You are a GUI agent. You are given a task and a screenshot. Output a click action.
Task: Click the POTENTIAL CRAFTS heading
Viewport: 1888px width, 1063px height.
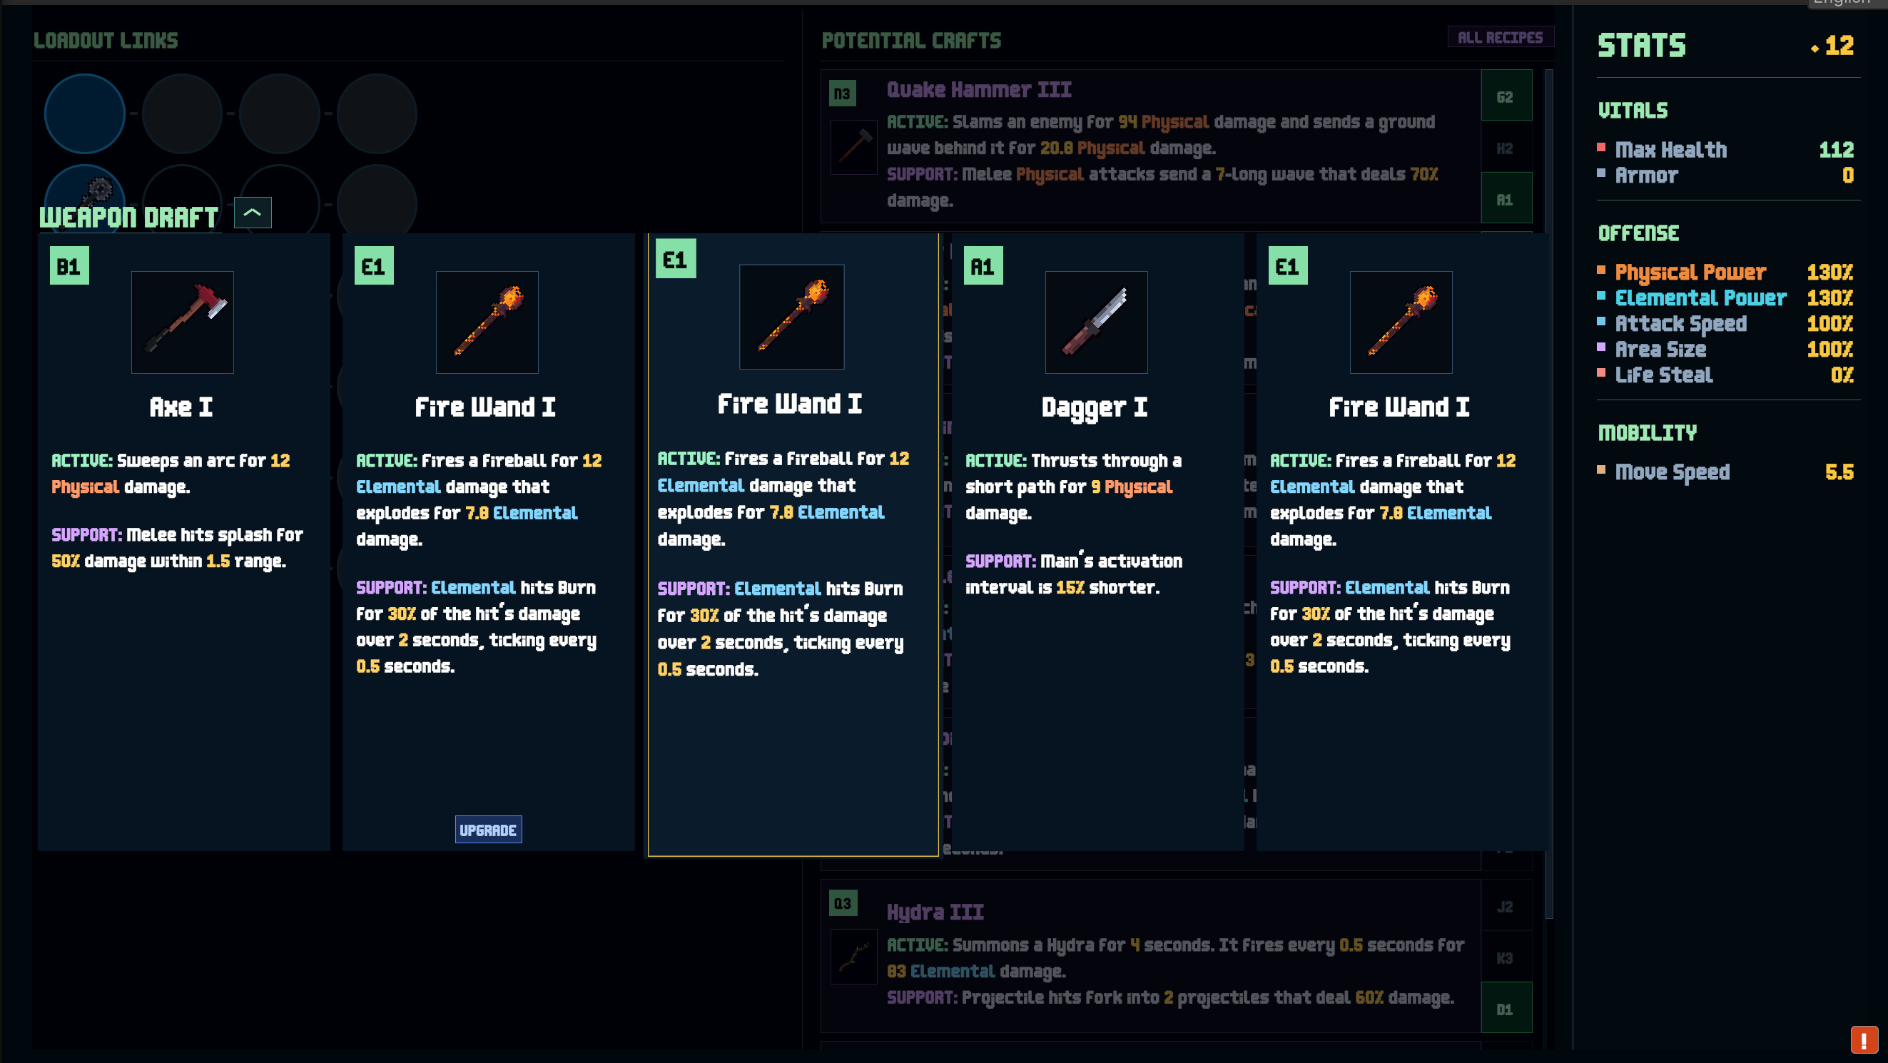point(911,40)
